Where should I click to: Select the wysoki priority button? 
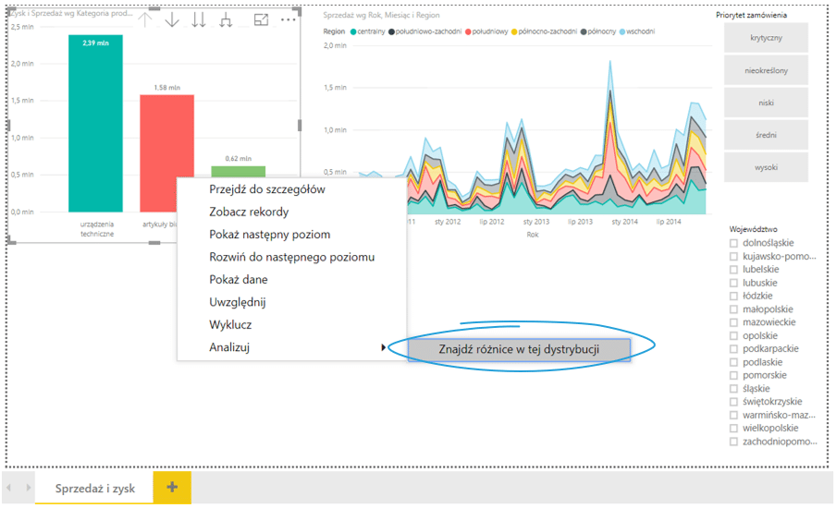coord(767,167)
